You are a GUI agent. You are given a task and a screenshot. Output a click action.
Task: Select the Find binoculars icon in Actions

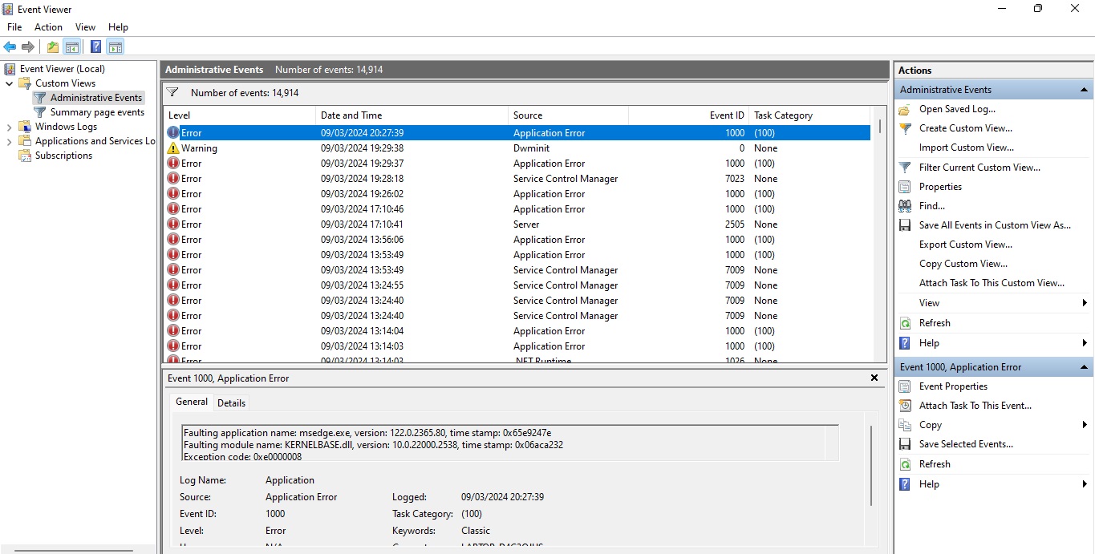pyautogui.click(x=905, y=206)
